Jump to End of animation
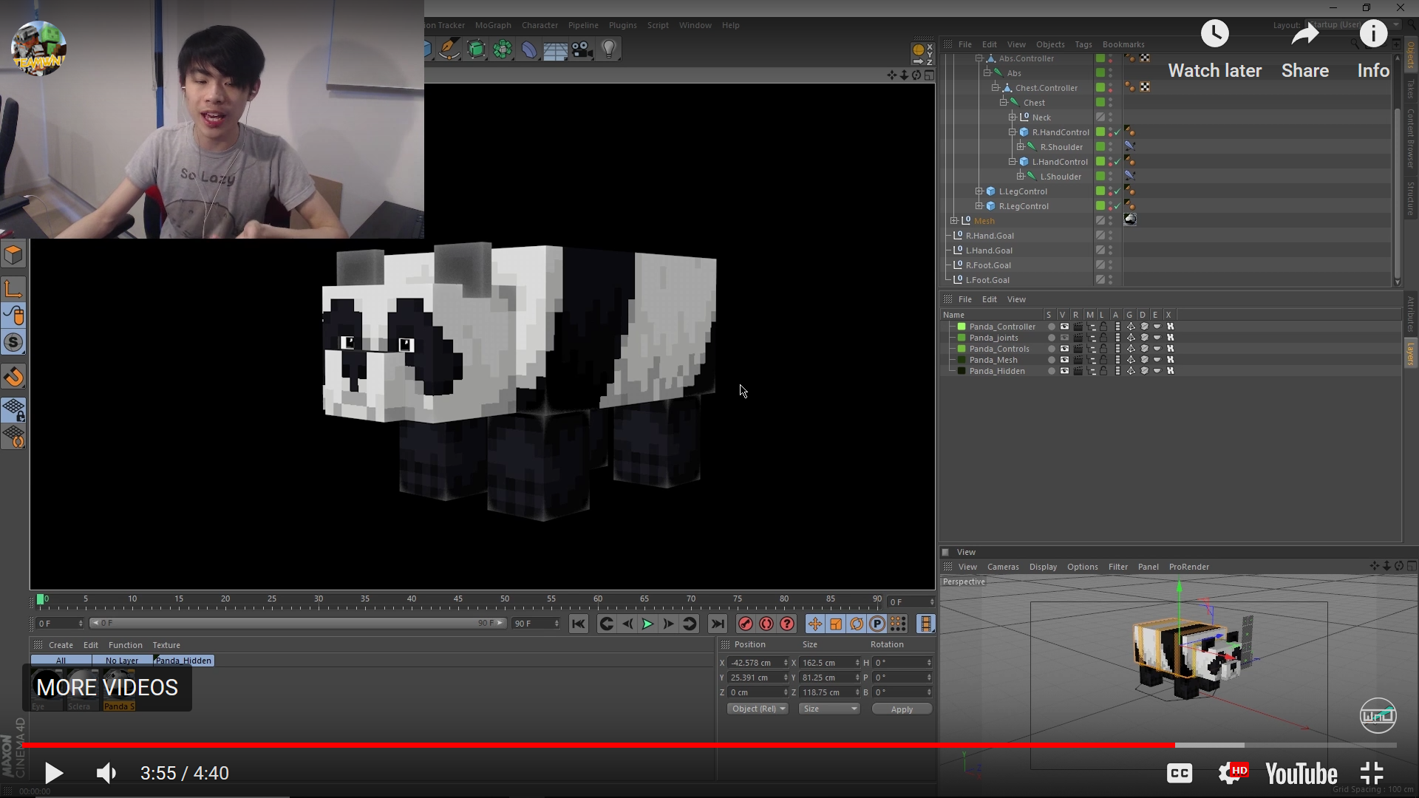 [718, 624]
